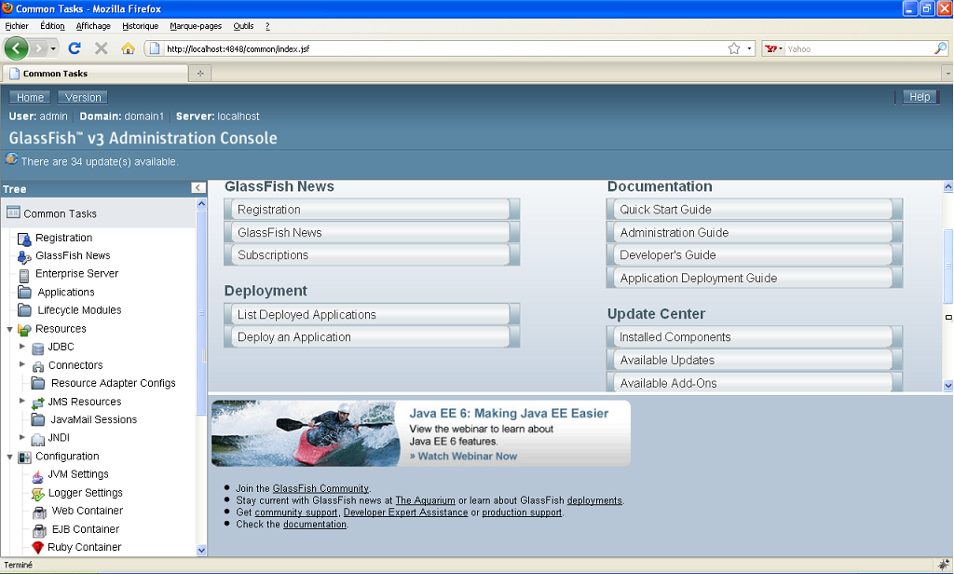Click the Logger Settings icon
This screenshot has height=574, width=954.
tap(38, 494)
